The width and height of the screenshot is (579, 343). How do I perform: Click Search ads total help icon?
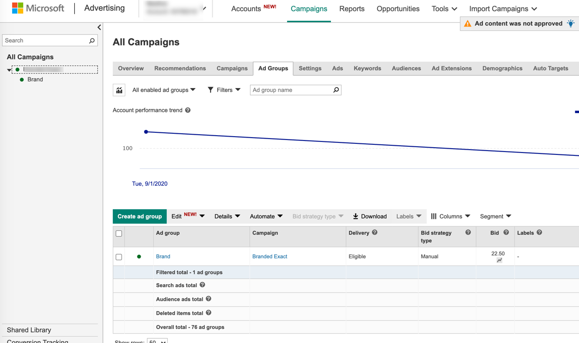click(202, 285)
